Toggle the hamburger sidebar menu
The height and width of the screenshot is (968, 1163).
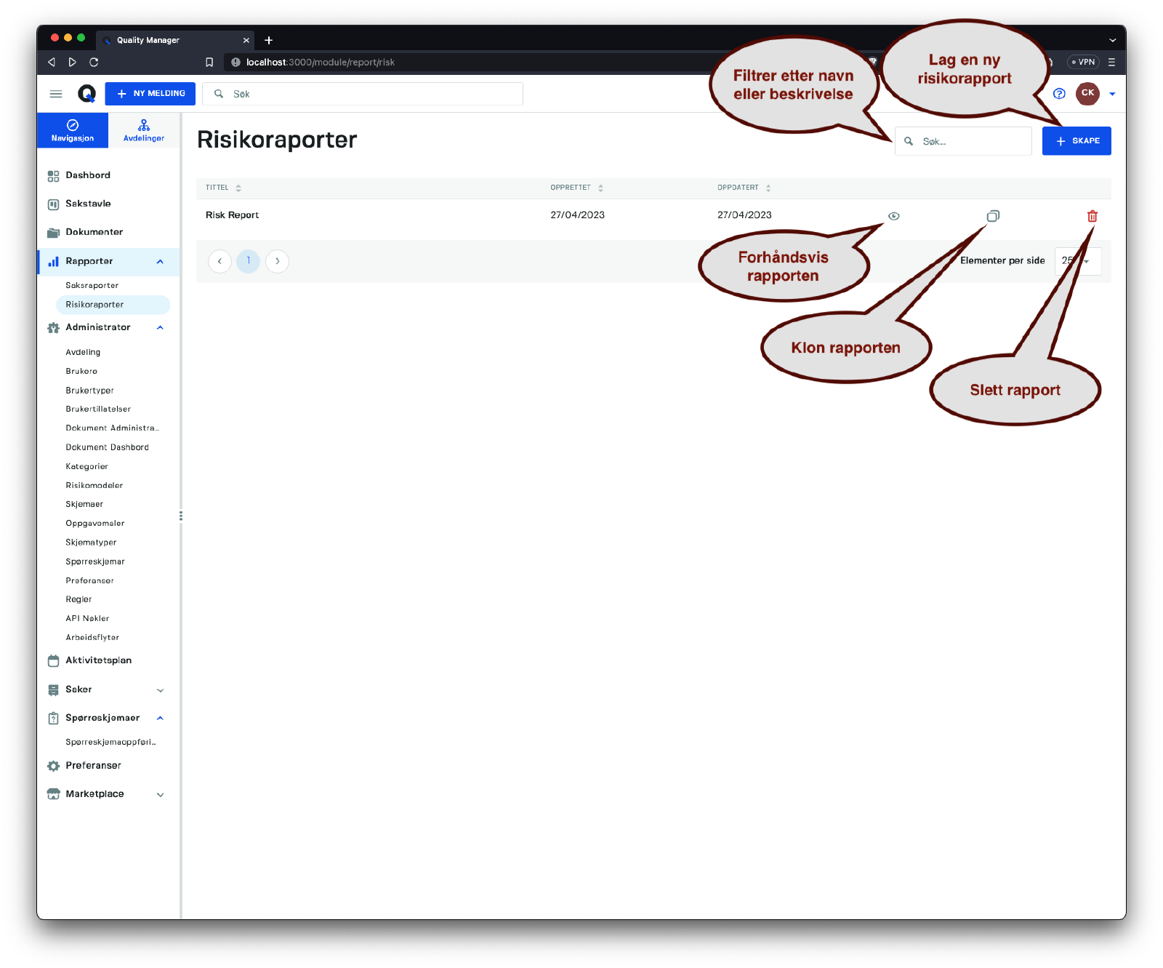click(56, 94)
